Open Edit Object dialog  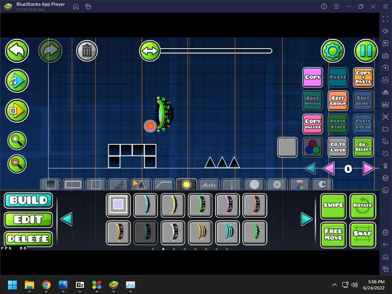click(x=363, y=101)
